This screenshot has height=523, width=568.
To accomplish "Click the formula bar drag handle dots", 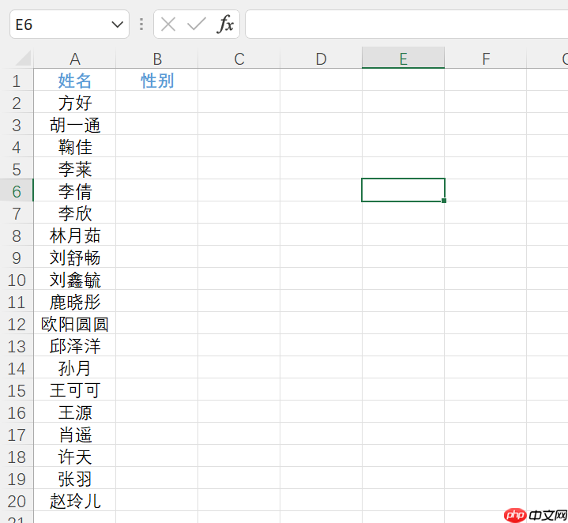I will (x=141, y=24).
